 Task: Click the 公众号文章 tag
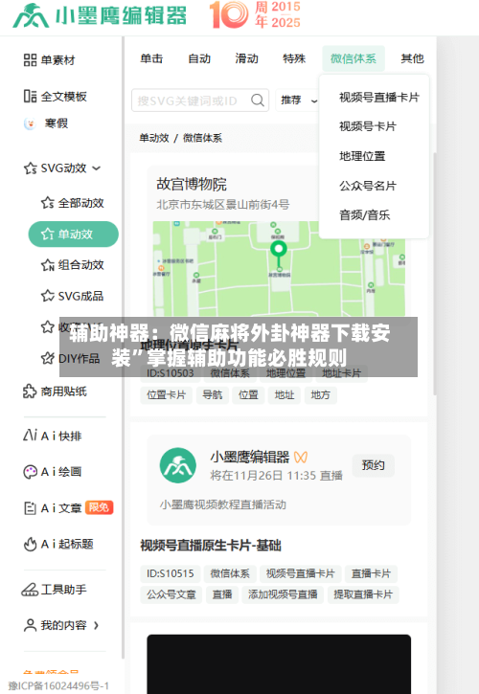click(171, 594)
